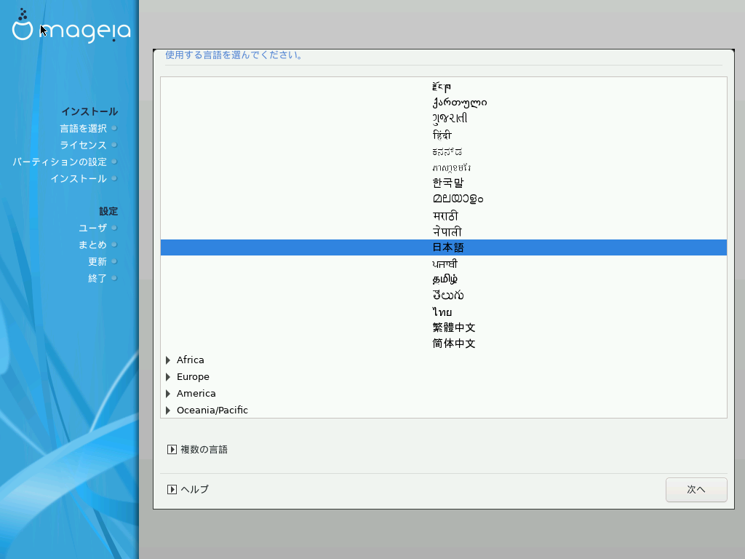Select ქართული in the language list
The image size is (745, 559).
coord(444,103)
